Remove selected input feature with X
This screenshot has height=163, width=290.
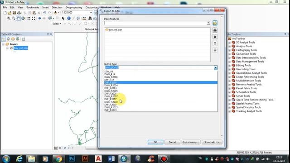[215, 37]
